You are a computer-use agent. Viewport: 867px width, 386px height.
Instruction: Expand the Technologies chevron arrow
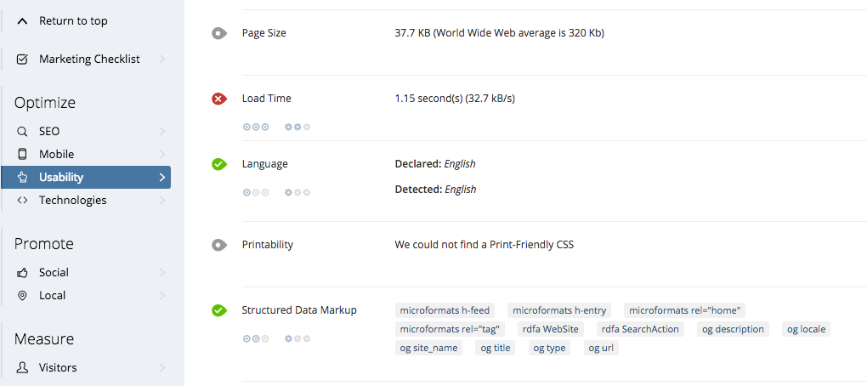[162, 200]
